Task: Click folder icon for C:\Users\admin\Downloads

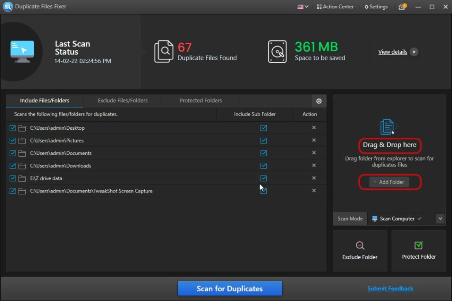Action: (22, 166)
